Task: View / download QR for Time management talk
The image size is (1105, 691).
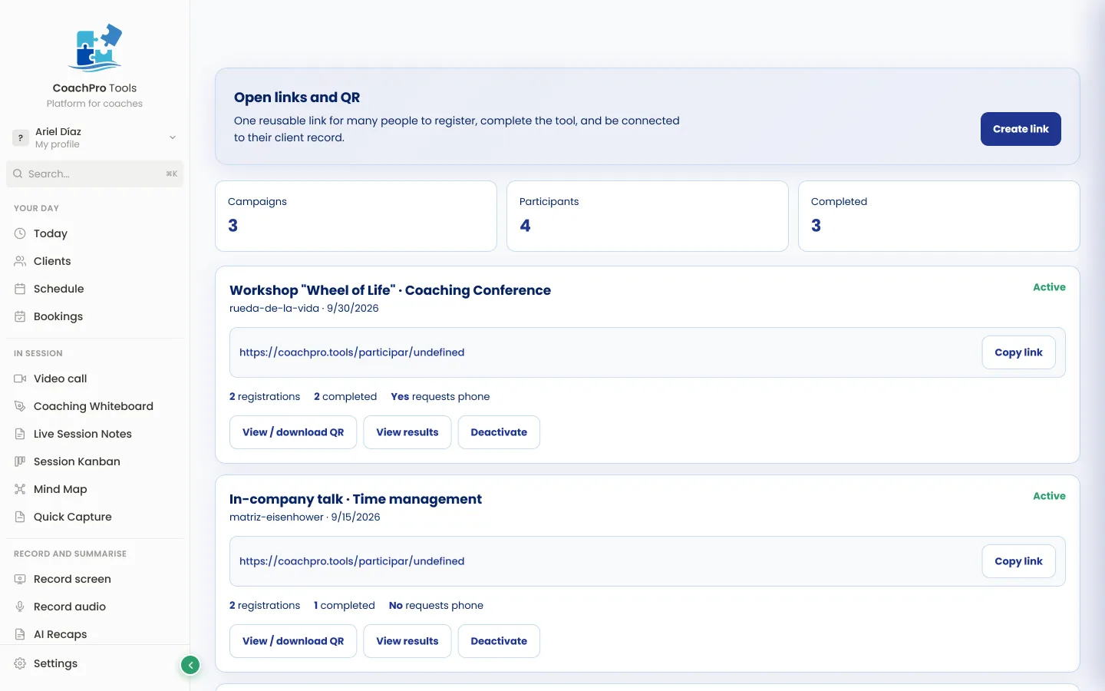Action: click(293, 641)
